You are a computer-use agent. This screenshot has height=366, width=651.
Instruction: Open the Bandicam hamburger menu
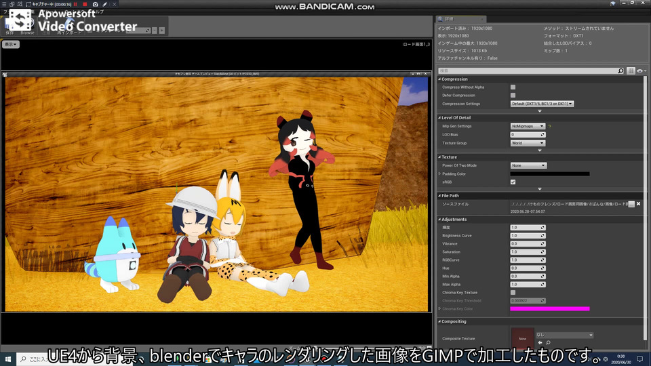(4, 4)
